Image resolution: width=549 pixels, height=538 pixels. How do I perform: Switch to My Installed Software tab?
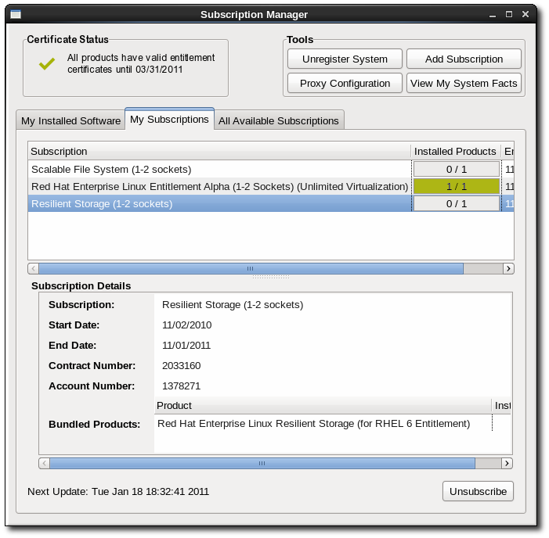(x=70, y=120)
